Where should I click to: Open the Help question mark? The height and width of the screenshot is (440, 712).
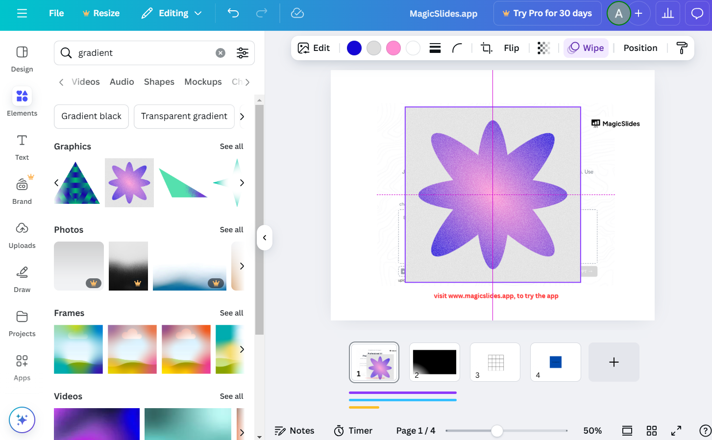coord(705,431)
